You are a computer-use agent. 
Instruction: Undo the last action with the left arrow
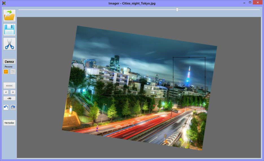(x=6, y=107)
